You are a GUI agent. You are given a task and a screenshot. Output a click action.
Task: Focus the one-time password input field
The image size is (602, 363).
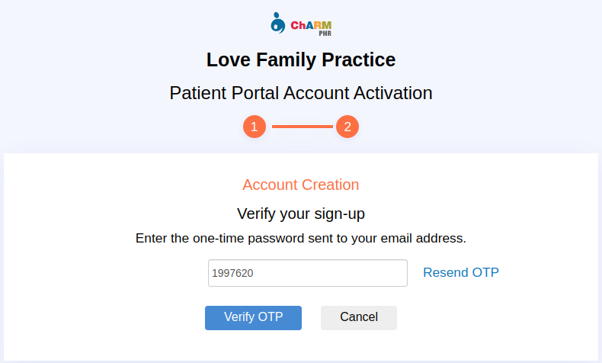[x=308, y=273]
